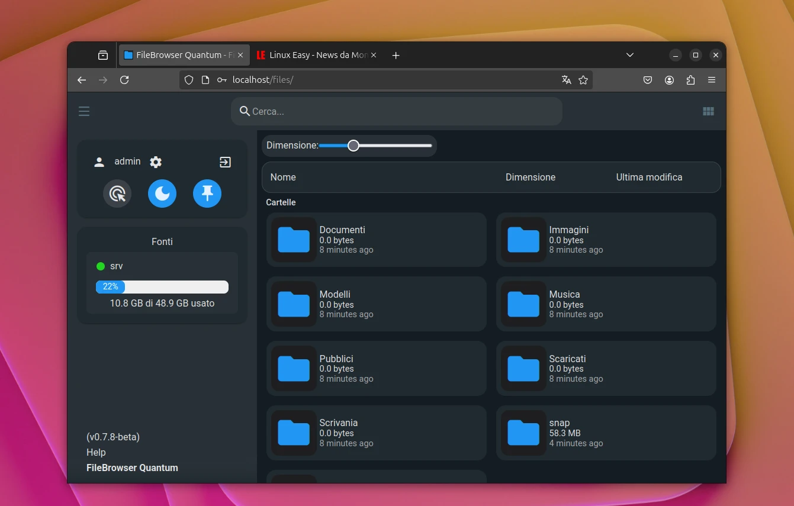Open the Firefox application menu
This screenshot has width=794, height=506.
coord(711,79)
